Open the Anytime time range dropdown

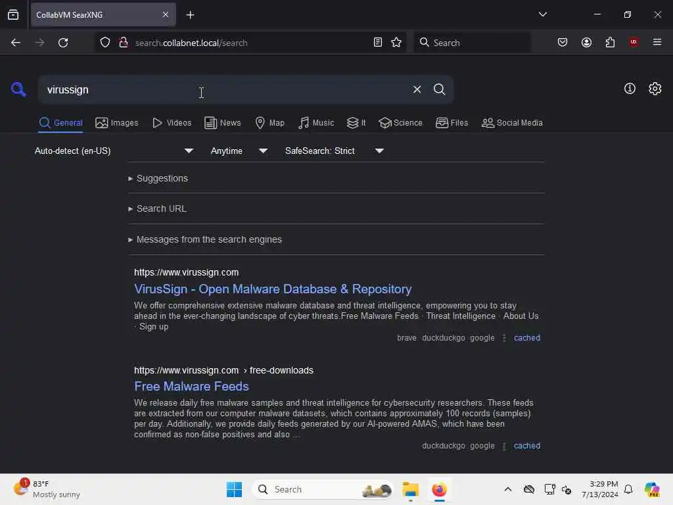click(x=239, y=151)
